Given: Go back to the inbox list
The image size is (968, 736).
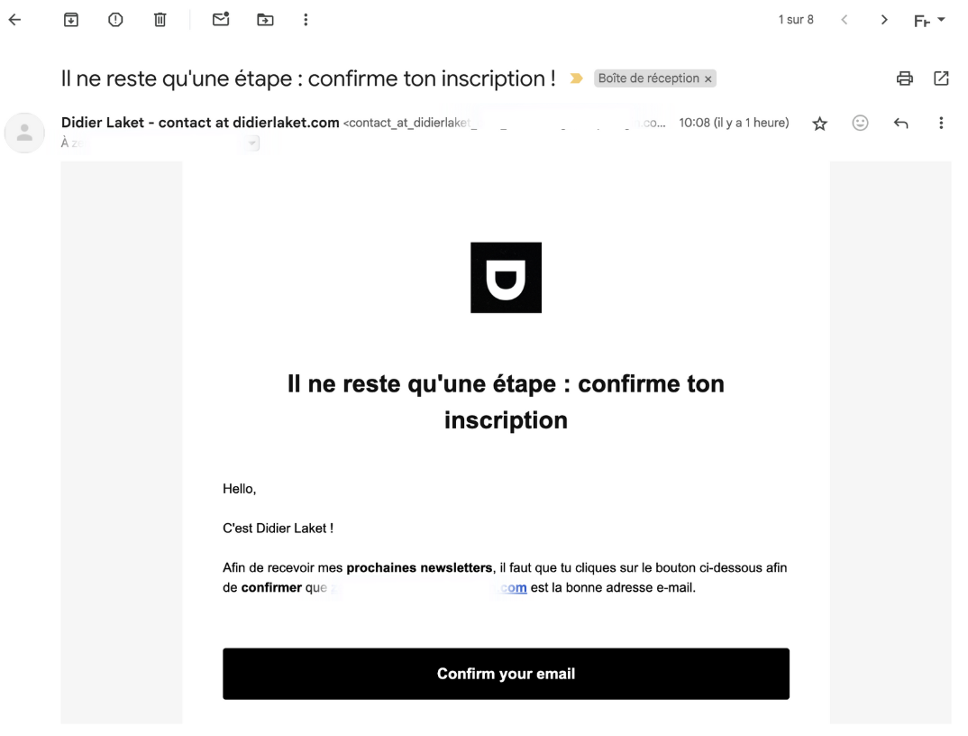Looking at the screenshot, I should [14, 20].
